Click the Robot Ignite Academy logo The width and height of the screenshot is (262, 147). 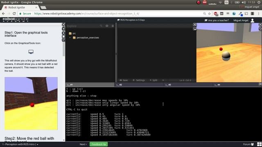[16, 20]
